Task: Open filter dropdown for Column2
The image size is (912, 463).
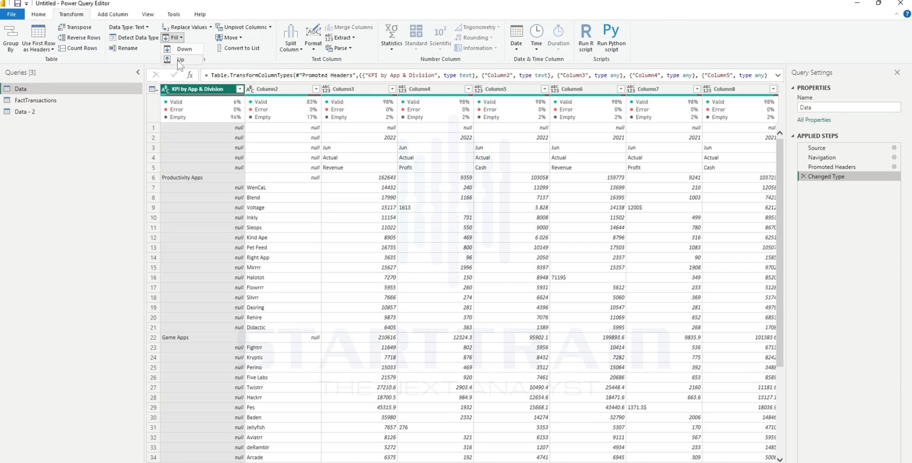Action: pyautogui.click(x=316, y=89)
